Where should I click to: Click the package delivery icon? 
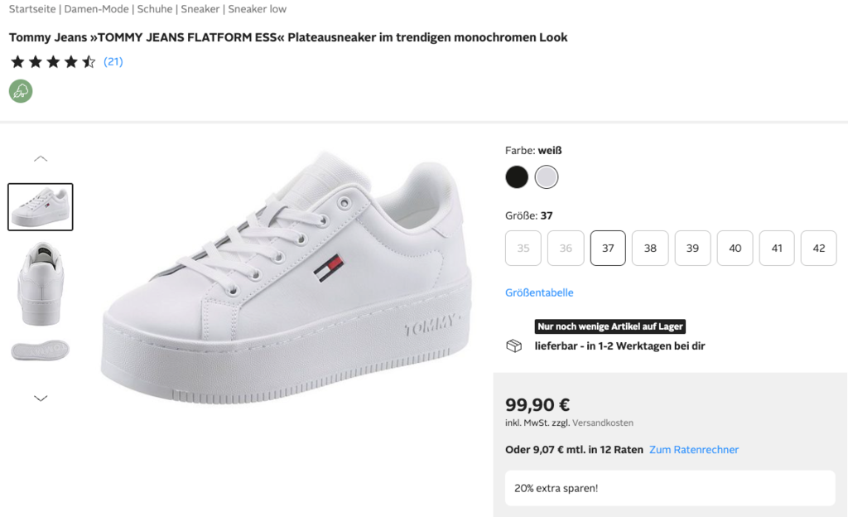click(x=515, y=345)
